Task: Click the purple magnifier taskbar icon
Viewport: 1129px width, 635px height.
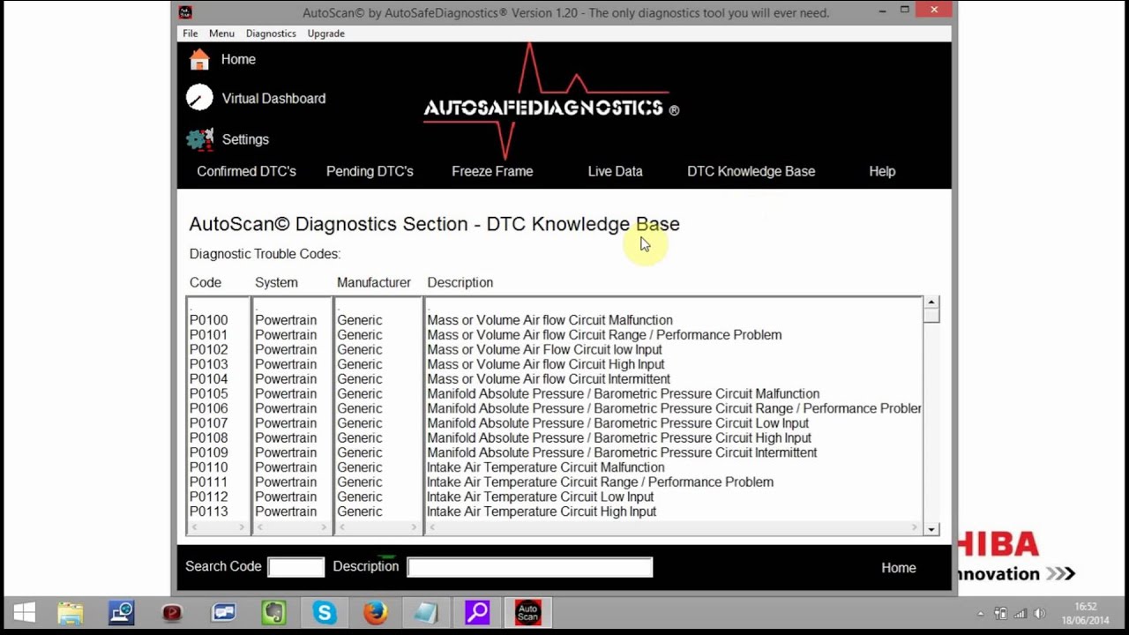Action: (x=477, y=613)
